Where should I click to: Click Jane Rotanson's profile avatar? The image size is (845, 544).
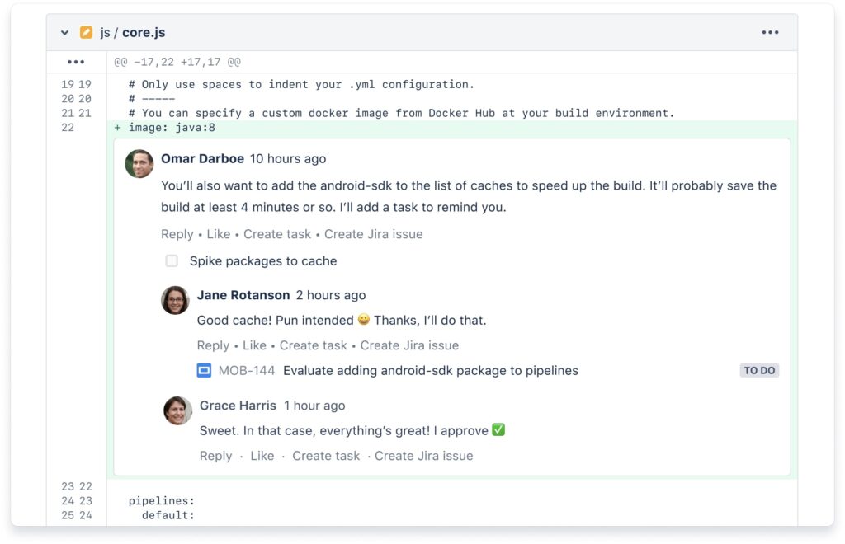[175, 300]
